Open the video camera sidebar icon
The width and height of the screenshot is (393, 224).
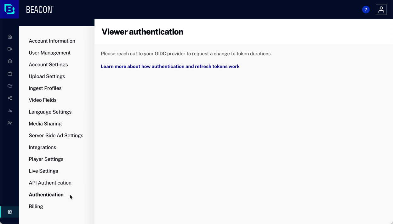(x=10, y=49)
